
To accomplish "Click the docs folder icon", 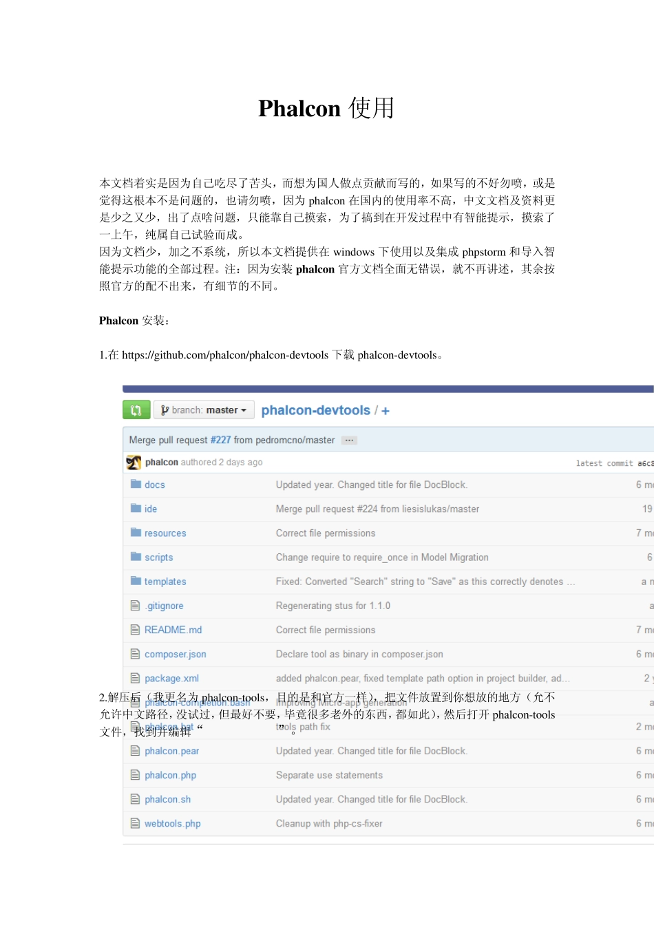I will 136,484.
